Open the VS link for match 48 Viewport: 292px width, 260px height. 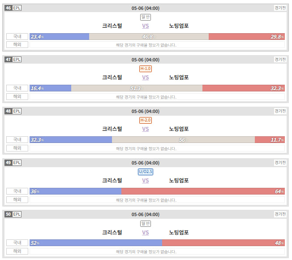pyautogui.click(x=146, y=129)
